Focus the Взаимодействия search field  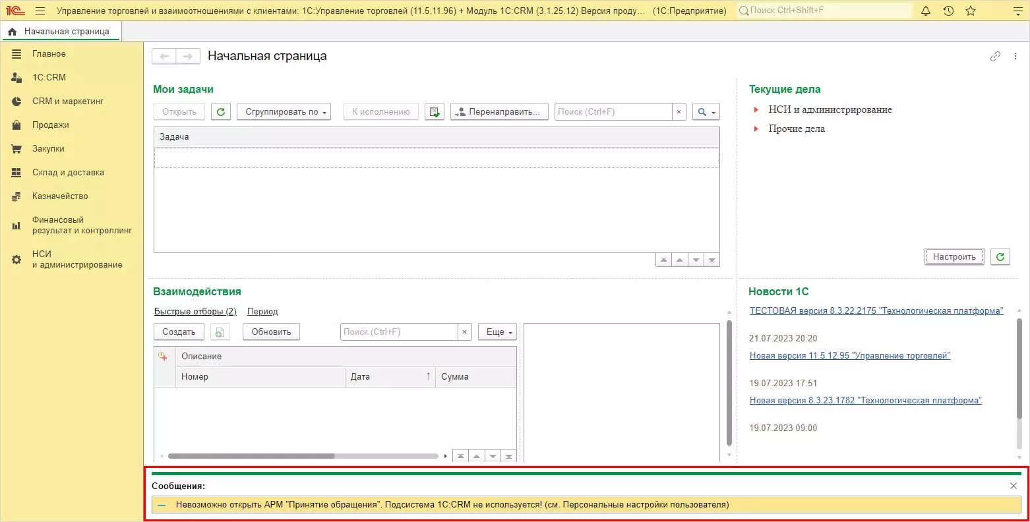[400, 332]
